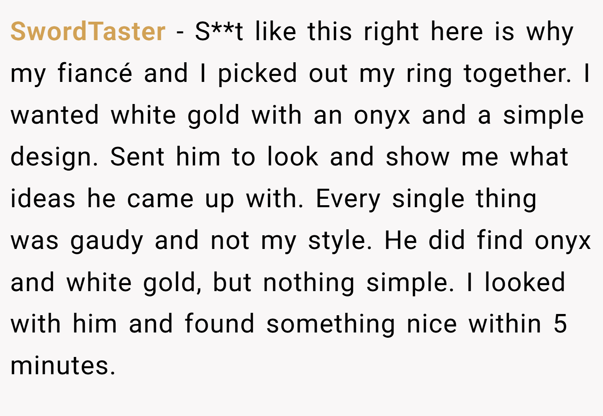603x416 pixels.
Task: Click the number 5 in the text
Action: pyautogui.click(x=560, y=324)
